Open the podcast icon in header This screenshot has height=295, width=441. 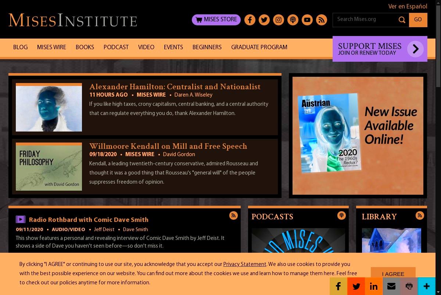tap(293, 20)
